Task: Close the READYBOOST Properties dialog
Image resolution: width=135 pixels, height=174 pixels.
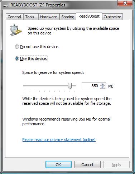Action: (x=125, y=3)
